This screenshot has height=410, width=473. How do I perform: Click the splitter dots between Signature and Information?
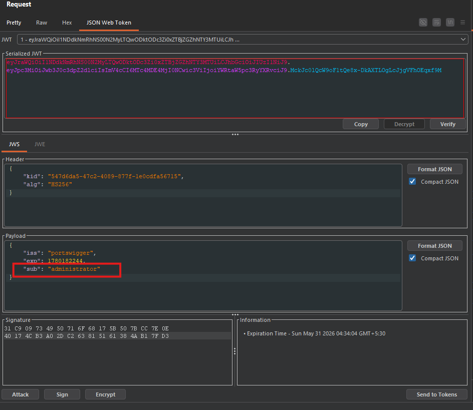pos(234,351)
